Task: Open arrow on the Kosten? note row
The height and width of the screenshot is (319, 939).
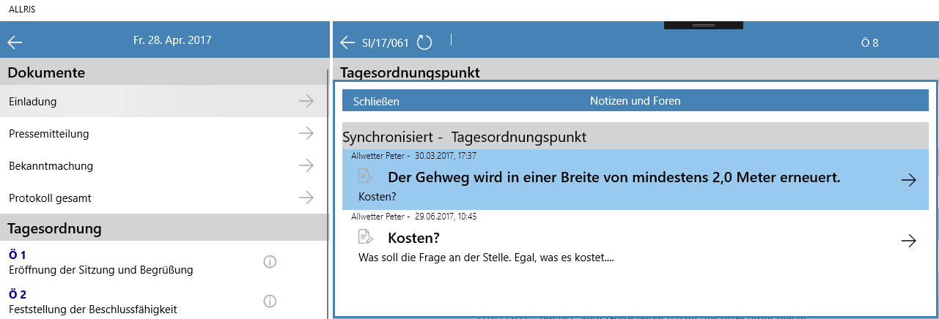Action: click(x=908, y=241)
